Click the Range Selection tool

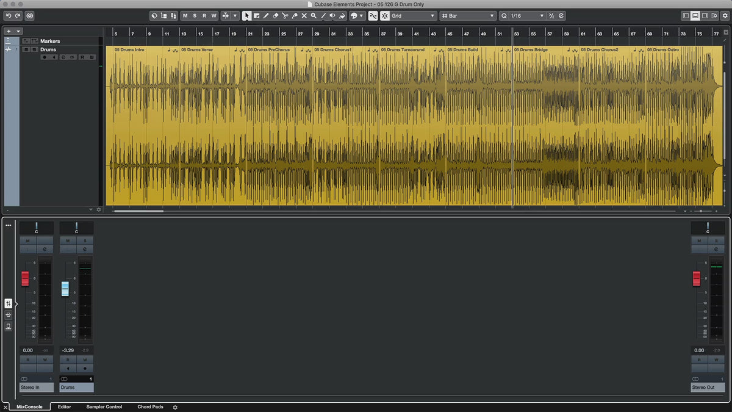(256, 16)
